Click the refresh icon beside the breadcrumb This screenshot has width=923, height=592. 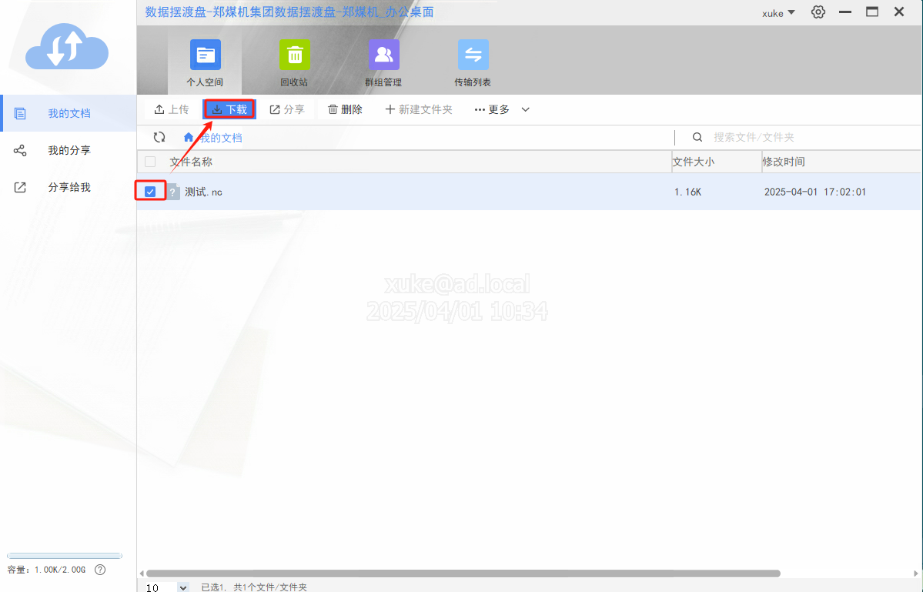(159, 137)
